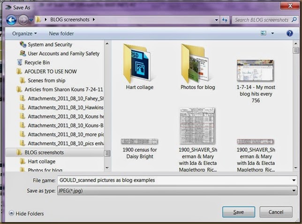Click navigation pane scroll down arrow

[x=107, y=168]
